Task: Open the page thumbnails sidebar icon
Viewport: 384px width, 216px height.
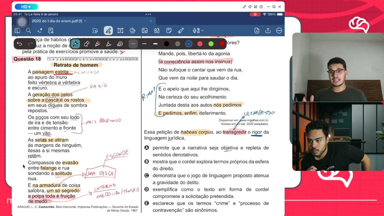Action: (17, 31)
